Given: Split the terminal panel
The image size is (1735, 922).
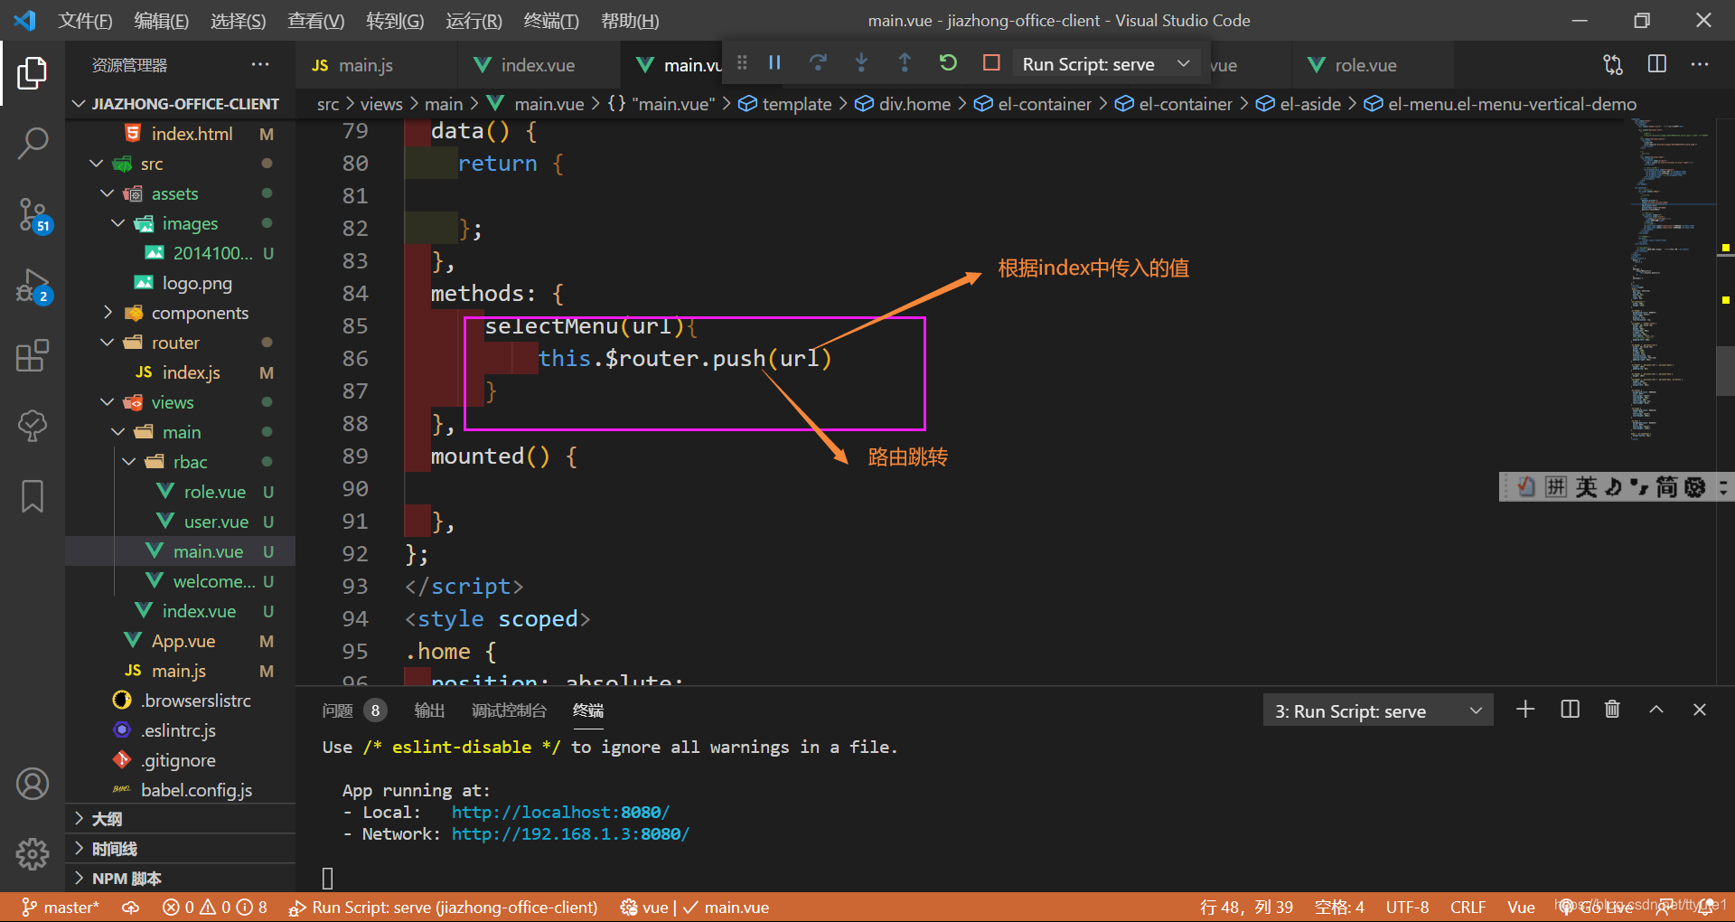Looking at the screenshot, I should tap(1571, 710).
